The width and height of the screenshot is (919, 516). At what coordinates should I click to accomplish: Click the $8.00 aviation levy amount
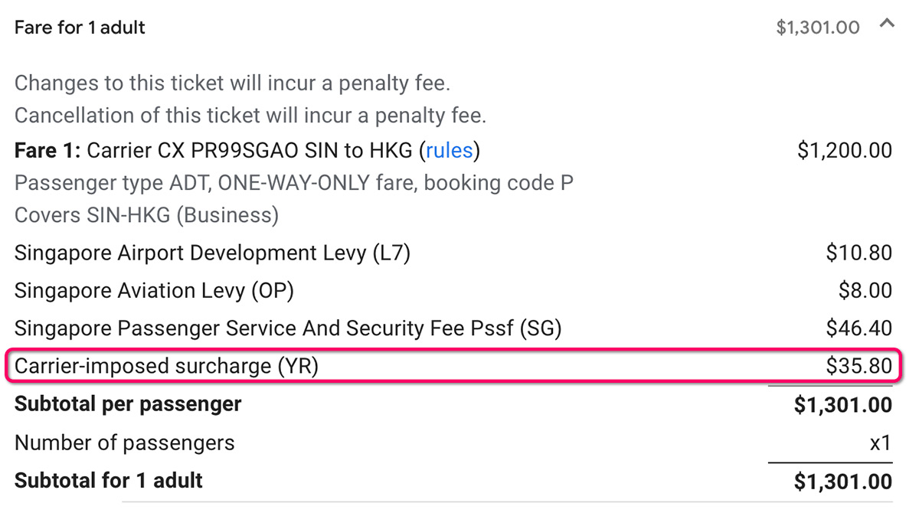click(x=865, y=291)
